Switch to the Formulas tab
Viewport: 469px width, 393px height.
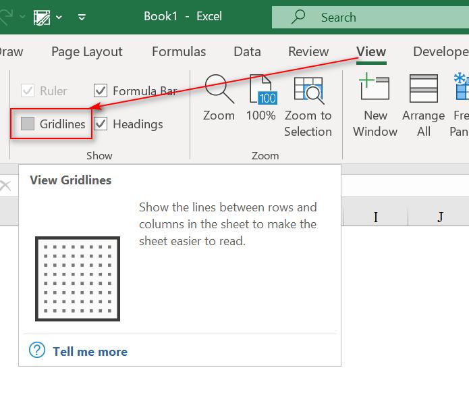tap(179, 51)
